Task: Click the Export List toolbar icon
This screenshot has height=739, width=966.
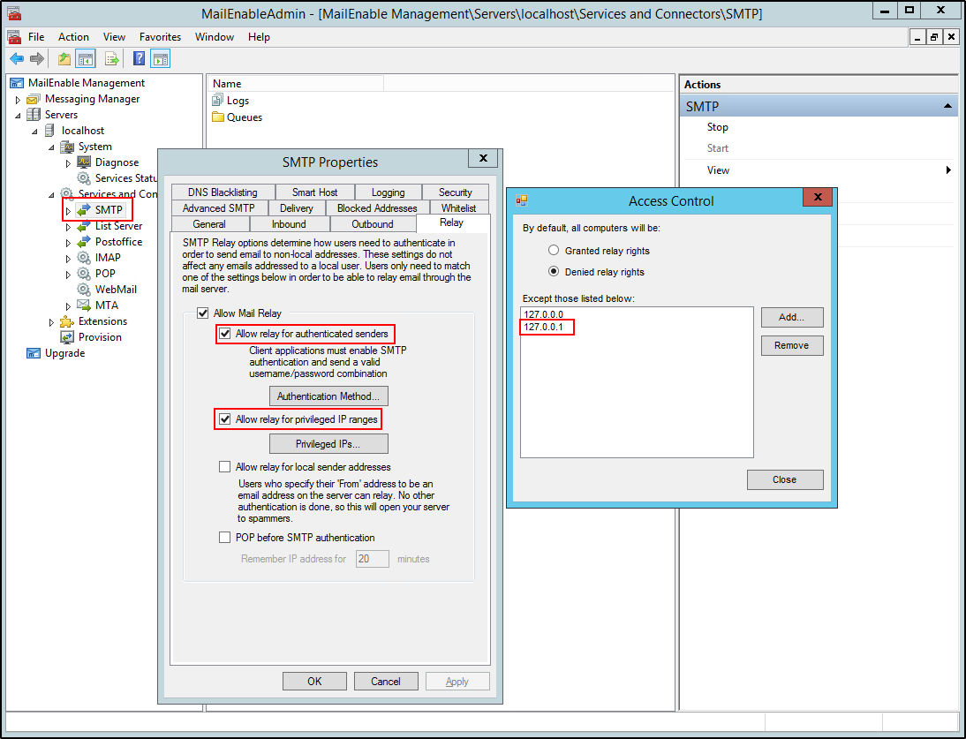Action: (x=112, y=59)
